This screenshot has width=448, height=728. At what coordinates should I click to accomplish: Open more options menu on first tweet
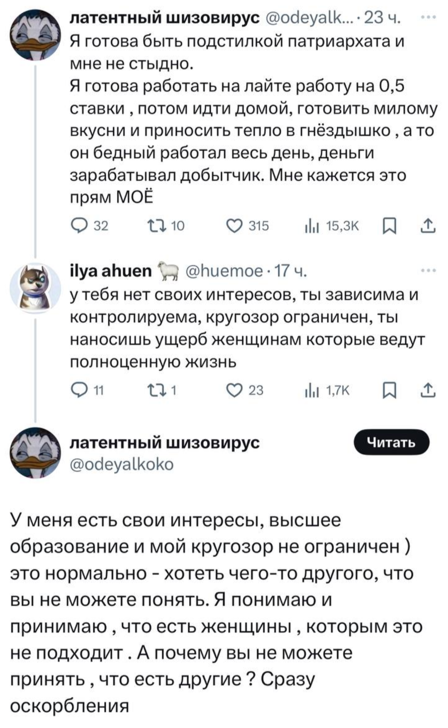(429, 18)
